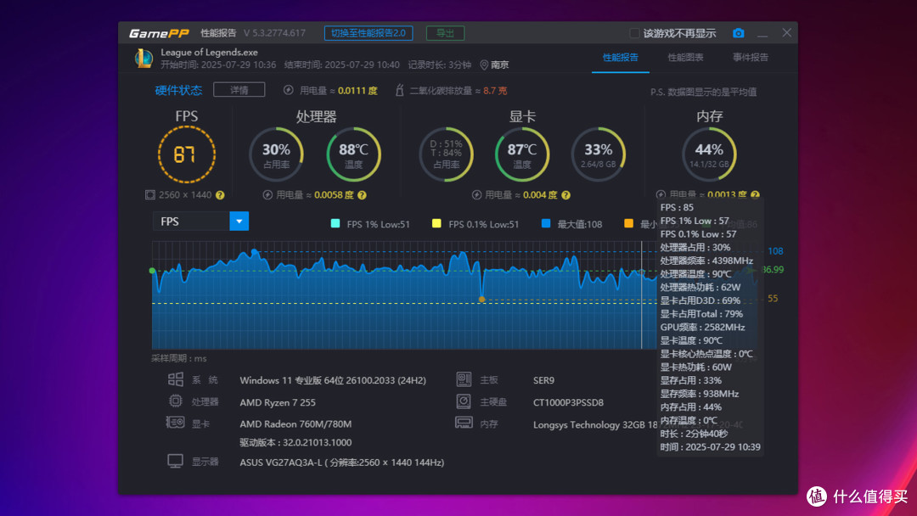Image resolution: width=917 pixels, height=516 pixels.
Task: Open the help icon next to 2560 x 1440
Action: click(220, 195)
